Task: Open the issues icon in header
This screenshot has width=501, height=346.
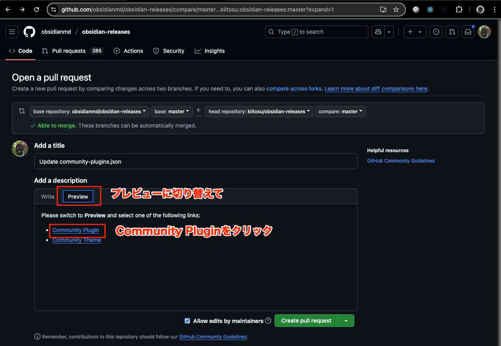Action: [436, 32]
